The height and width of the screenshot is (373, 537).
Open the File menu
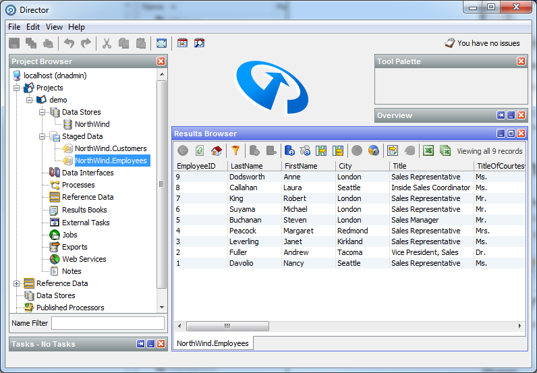14,27
